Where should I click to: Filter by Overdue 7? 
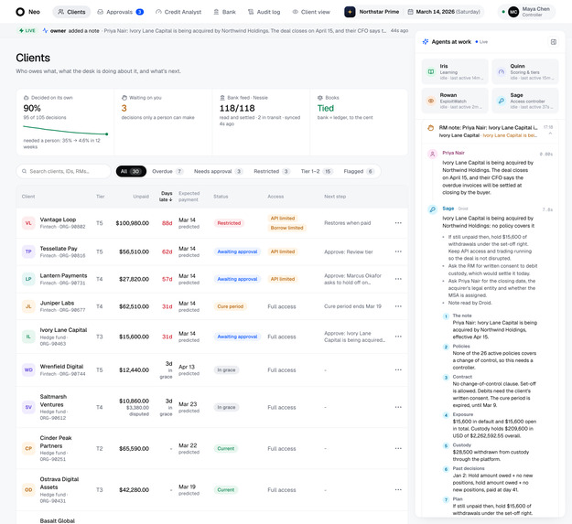click(167, 171)
